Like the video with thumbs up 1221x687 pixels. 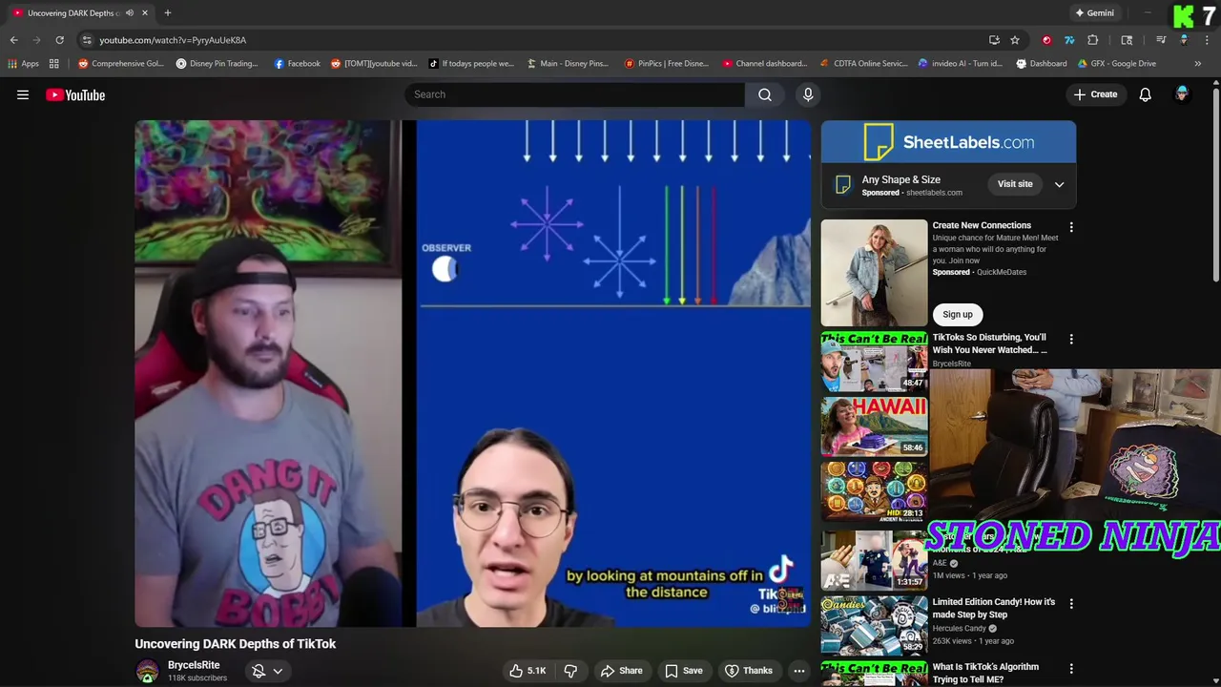coord(527,671)
